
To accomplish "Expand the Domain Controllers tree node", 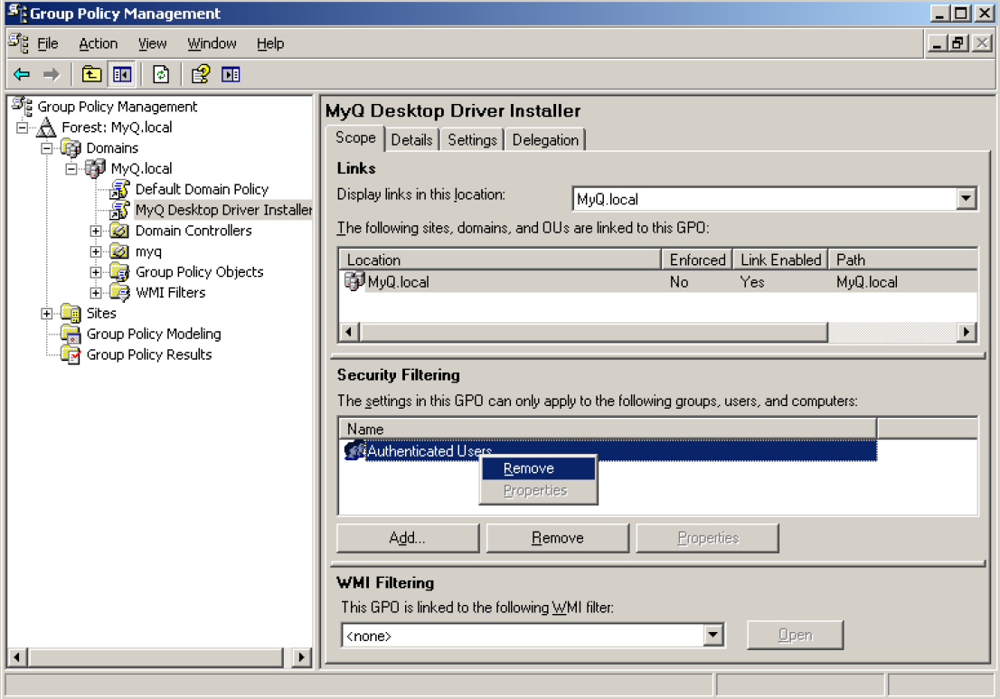I will tap(96, 231).
